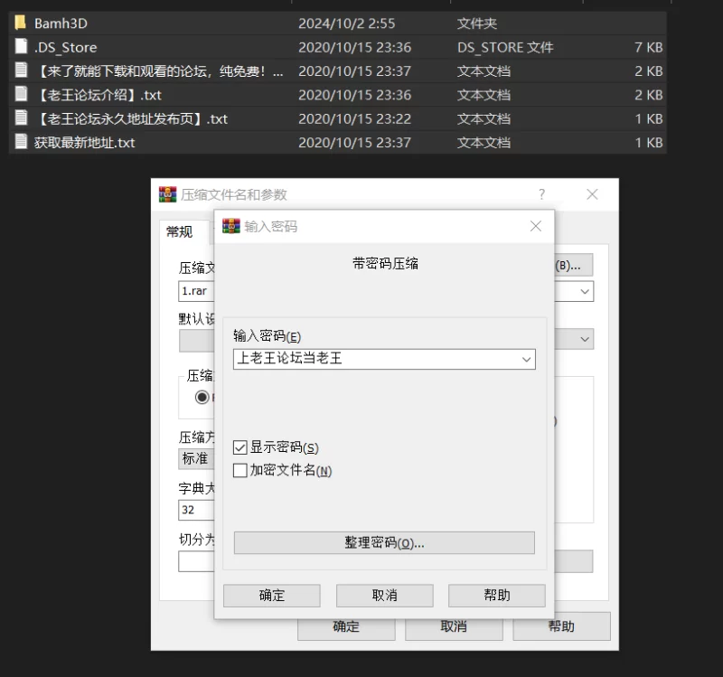723x677 pixels.
Task: Open the 标准 compression method dropdown
Action: (x=196, y=458)
